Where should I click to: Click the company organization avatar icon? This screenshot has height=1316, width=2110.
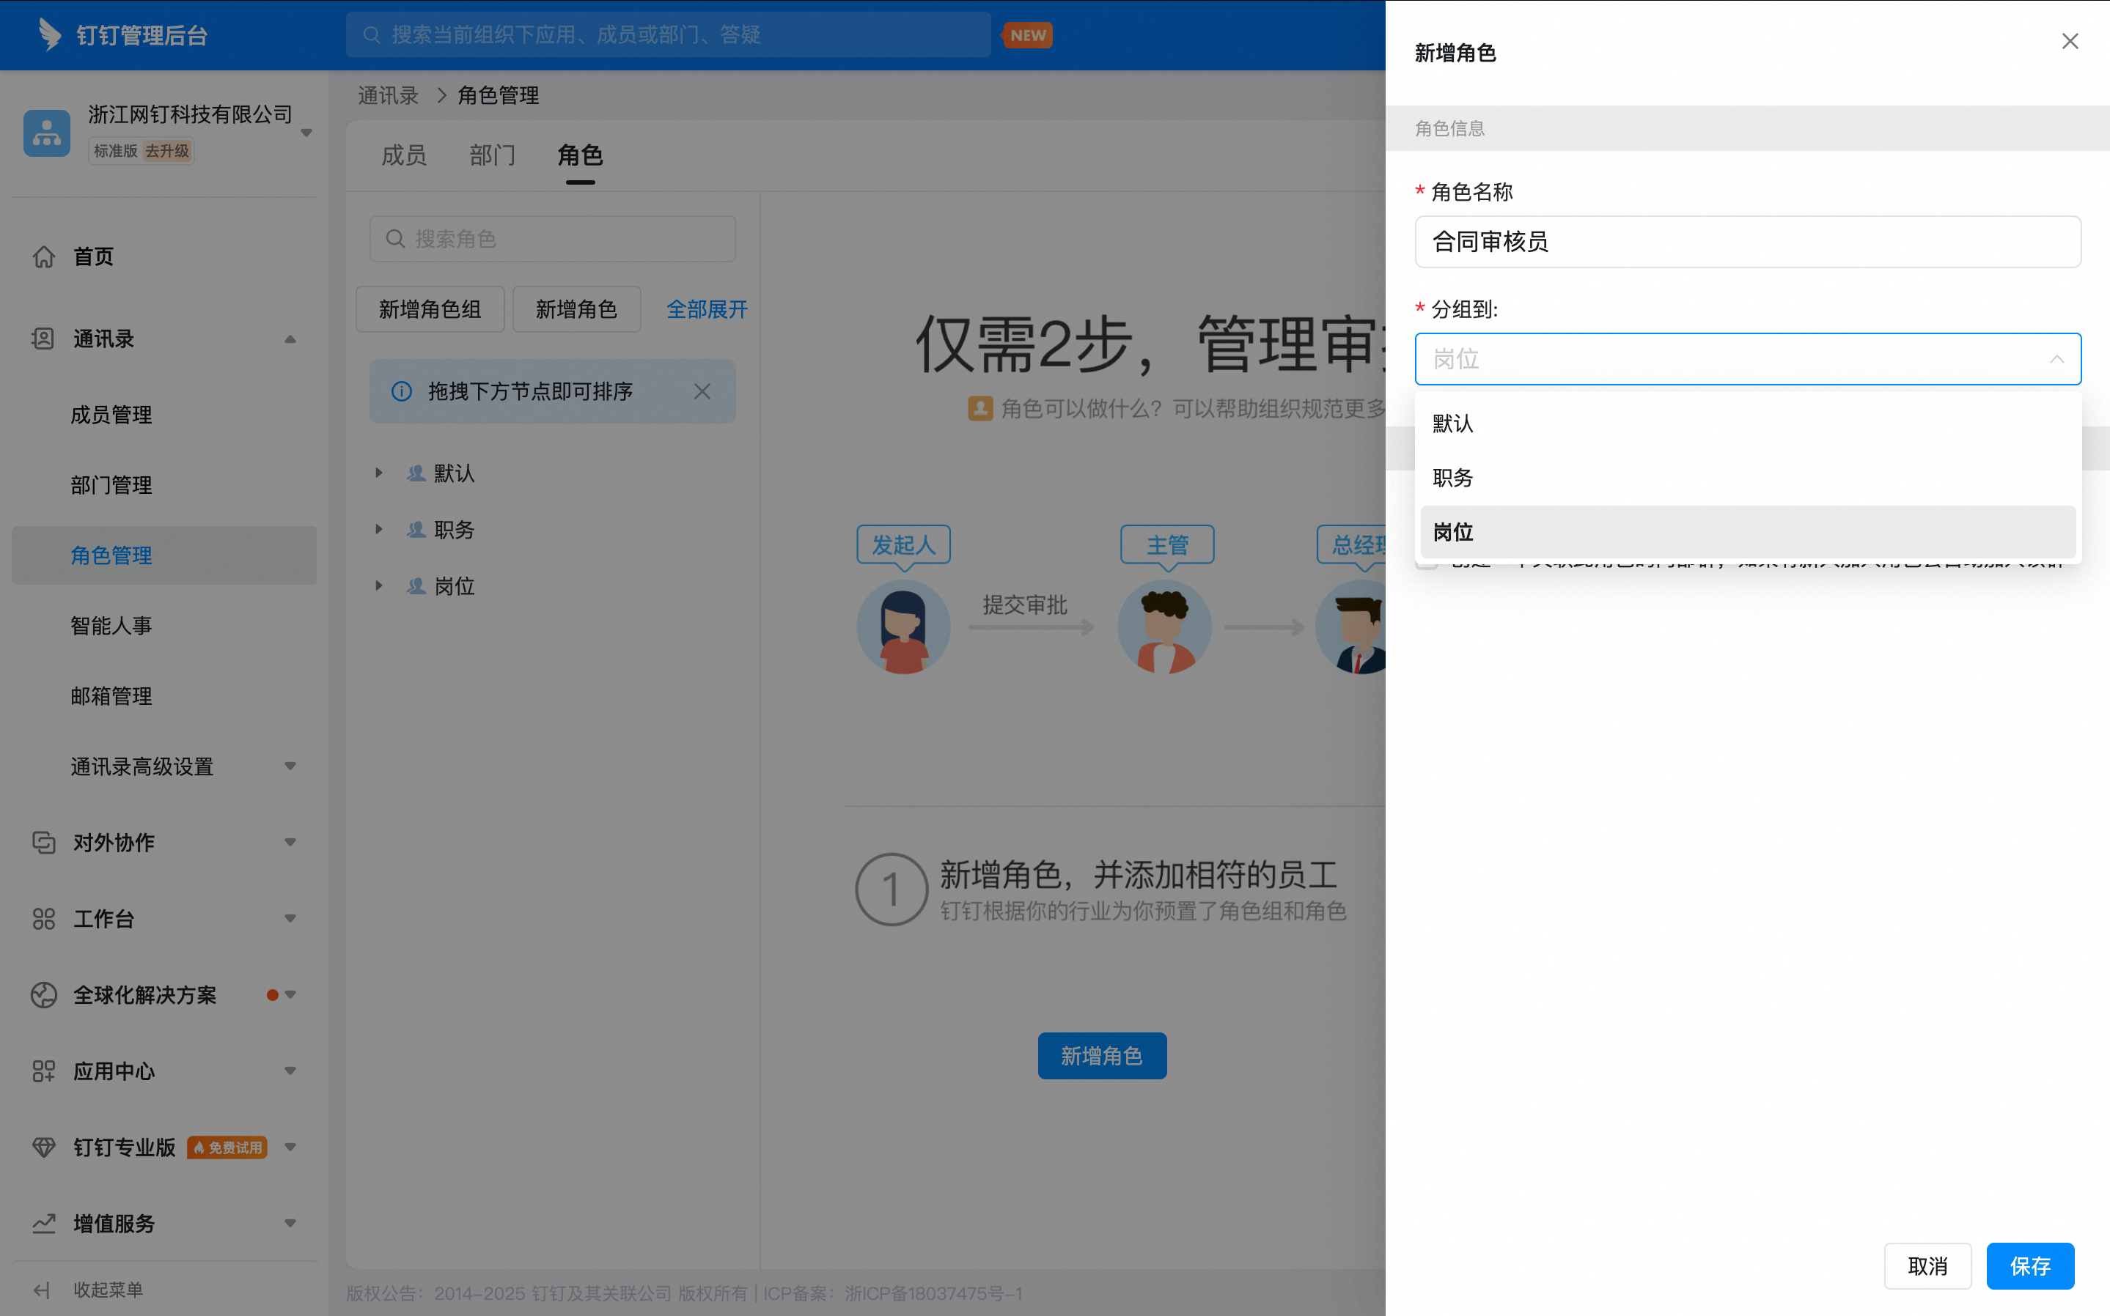[46, 133]
